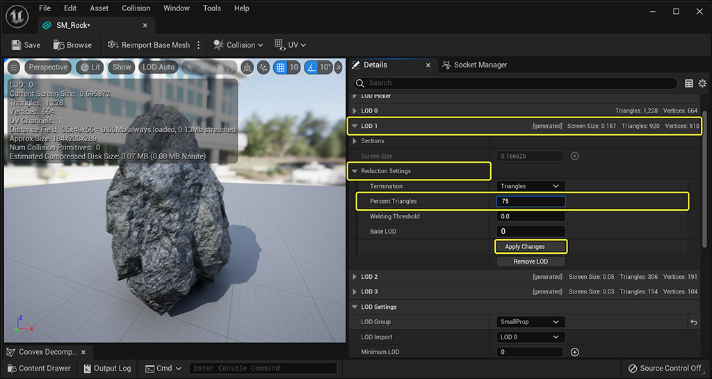Toggle grid snapping in the viewport

tap(281, 67)
